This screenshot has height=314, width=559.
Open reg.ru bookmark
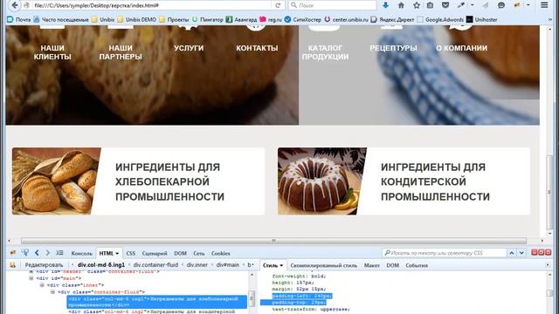pos(271,19)
